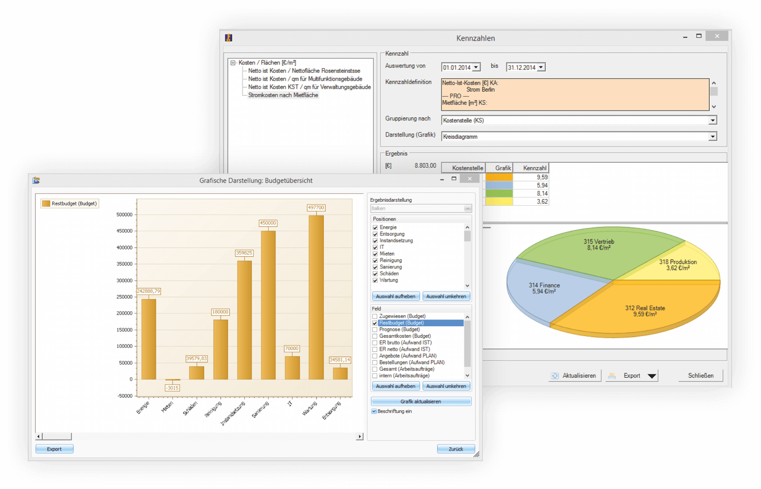Enable the Prognose (Budget) field checkbox
This screenshot has height=489, width=761.
click(x=375, y=330)
